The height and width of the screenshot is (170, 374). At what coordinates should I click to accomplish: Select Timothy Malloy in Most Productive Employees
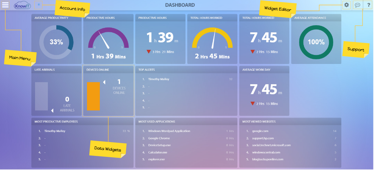(55, 131)
